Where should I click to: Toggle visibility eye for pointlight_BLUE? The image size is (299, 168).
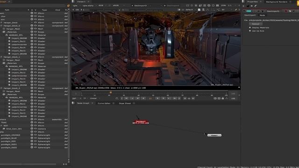pos(36,138)
